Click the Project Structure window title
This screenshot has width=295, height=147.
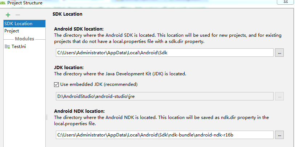tap(25, 3)
